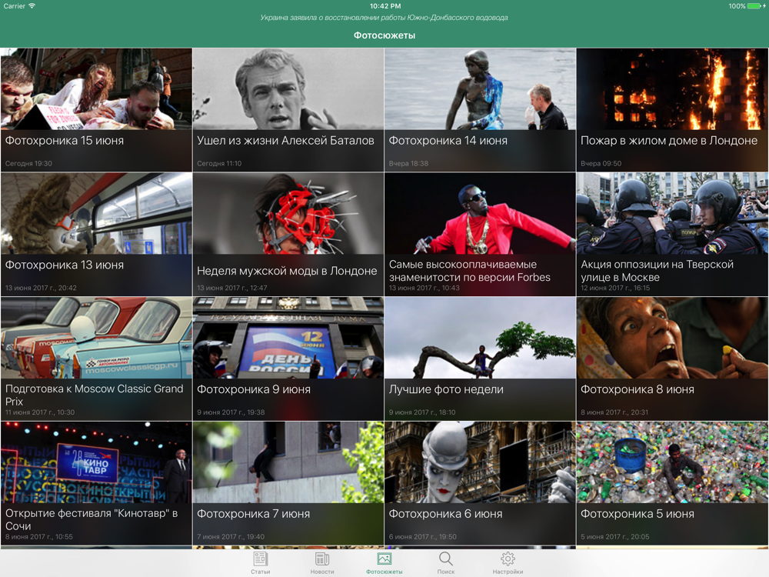The image size is (769, 577).
Task: Open the riot police photo from Тверская protest
Action: coord(672,213)
